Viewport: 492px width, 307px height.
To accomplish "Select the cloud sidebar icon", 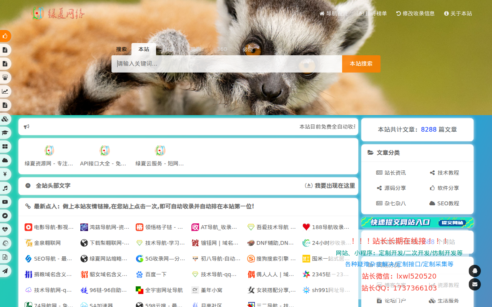I will click(x=5, y=160).
